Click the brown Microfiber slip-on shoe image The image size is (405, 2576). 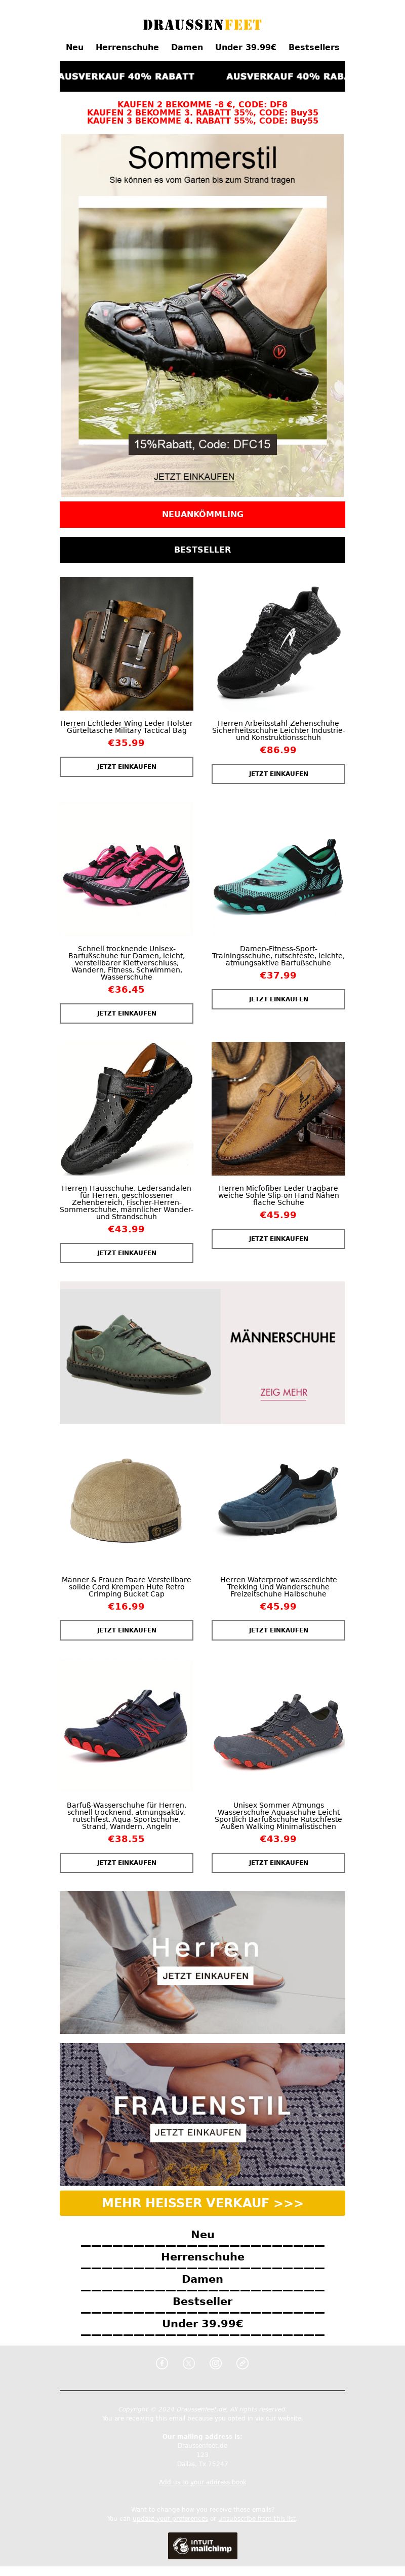[278, 1108]
